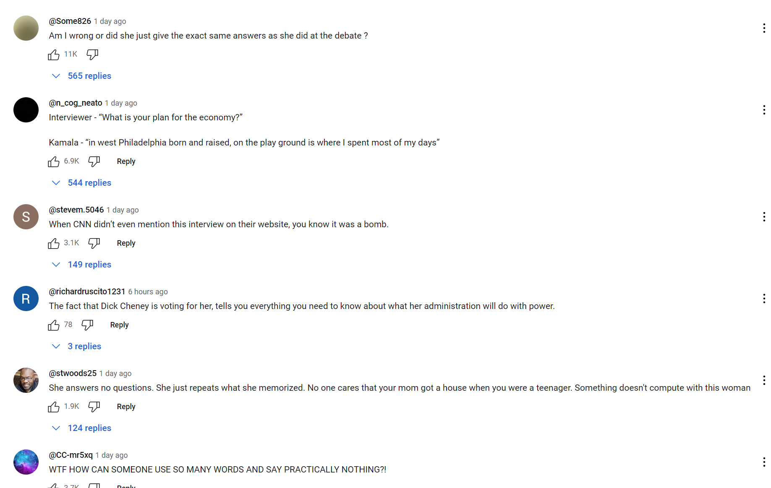The image size is (771, 488).
Task: Dislike the comment by @n_cog_neato
Action: click(94, 161)
